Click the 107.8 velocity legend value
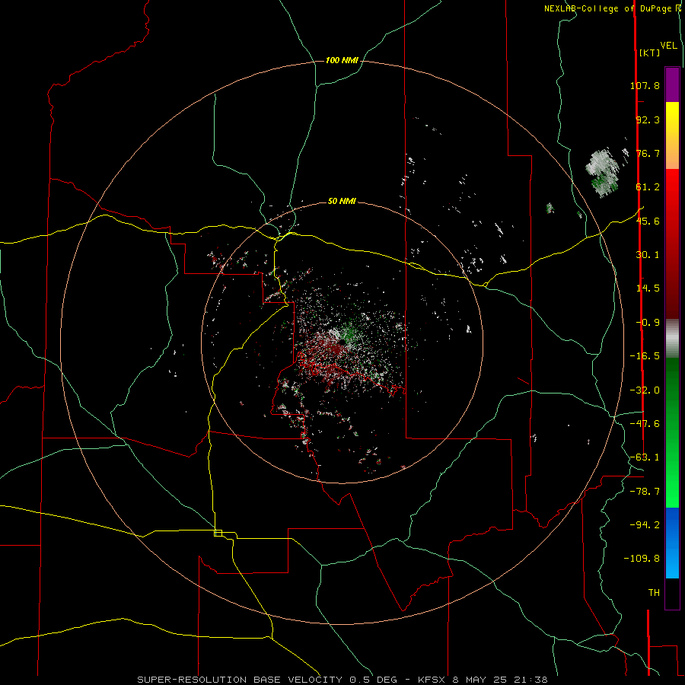The width and height of the screenshot is (685, 685). click(645, 85)
